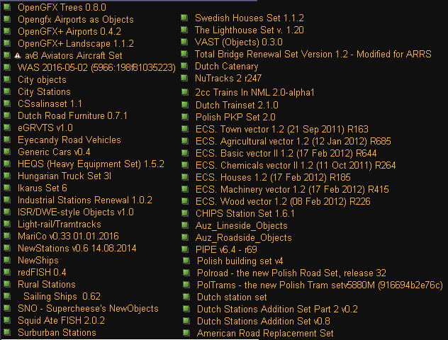Select ISR/DWE-style Objects v1.0

pos(76,212)
